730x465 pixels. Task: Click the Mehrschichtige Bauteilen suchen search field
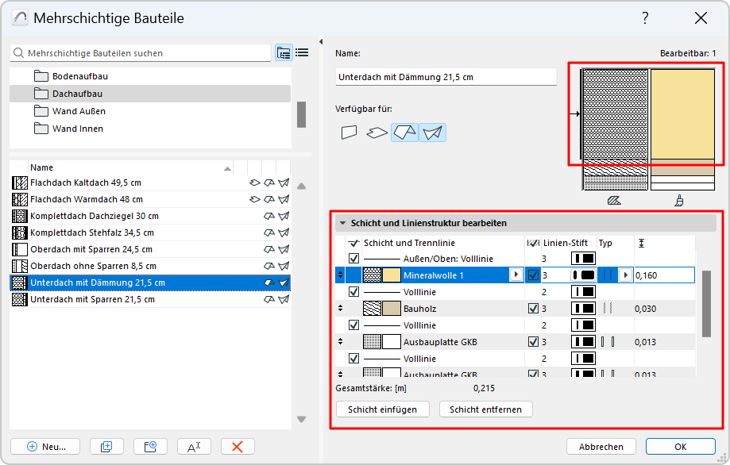(x=141, y=53)
